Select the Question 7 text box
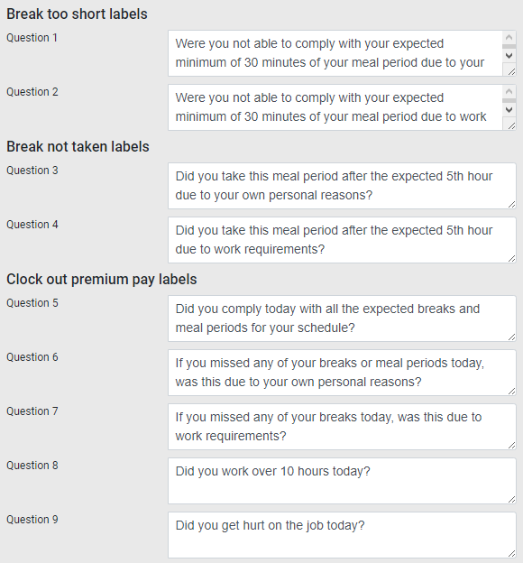The width and height of the screenshot is (523, 563). [x=342, y=427]
